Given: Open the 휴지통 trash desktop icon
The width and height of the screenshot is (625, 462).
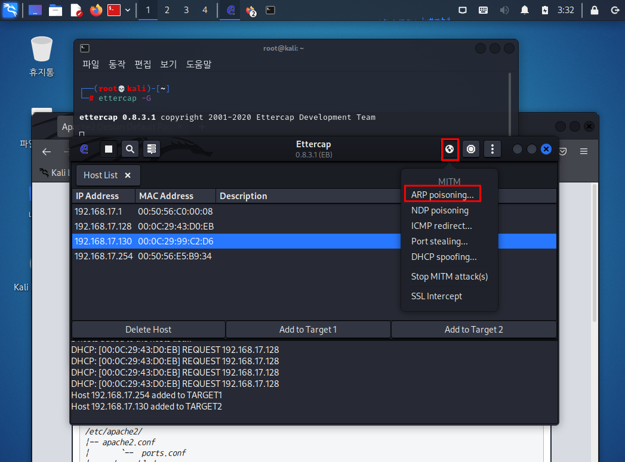Looking at the screenshot, I should pyautogui.click(x=41, y=56).
